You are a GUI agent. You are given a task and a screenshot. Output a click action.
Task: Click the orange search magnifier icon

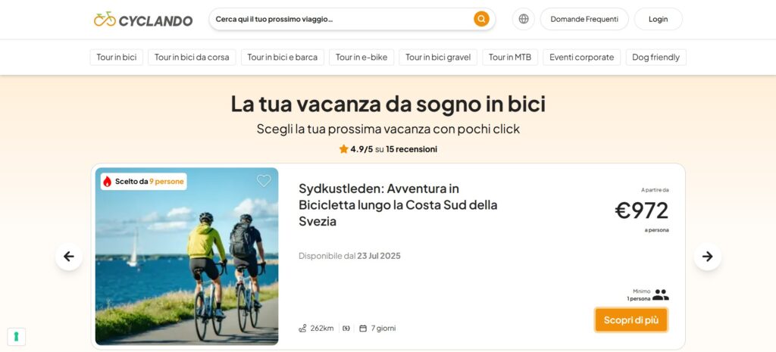(x=481, y=19)
